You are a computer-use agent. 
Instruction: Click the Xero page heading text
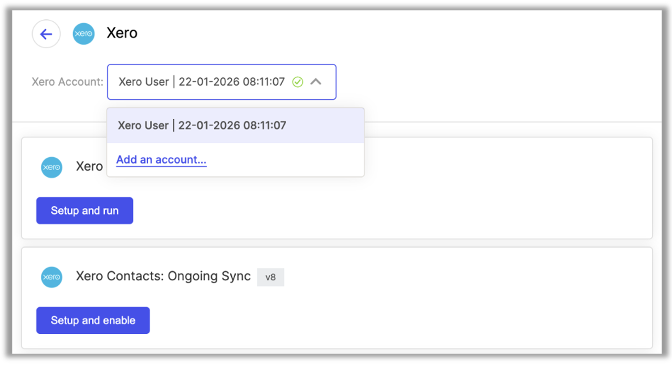pos(122,33)
